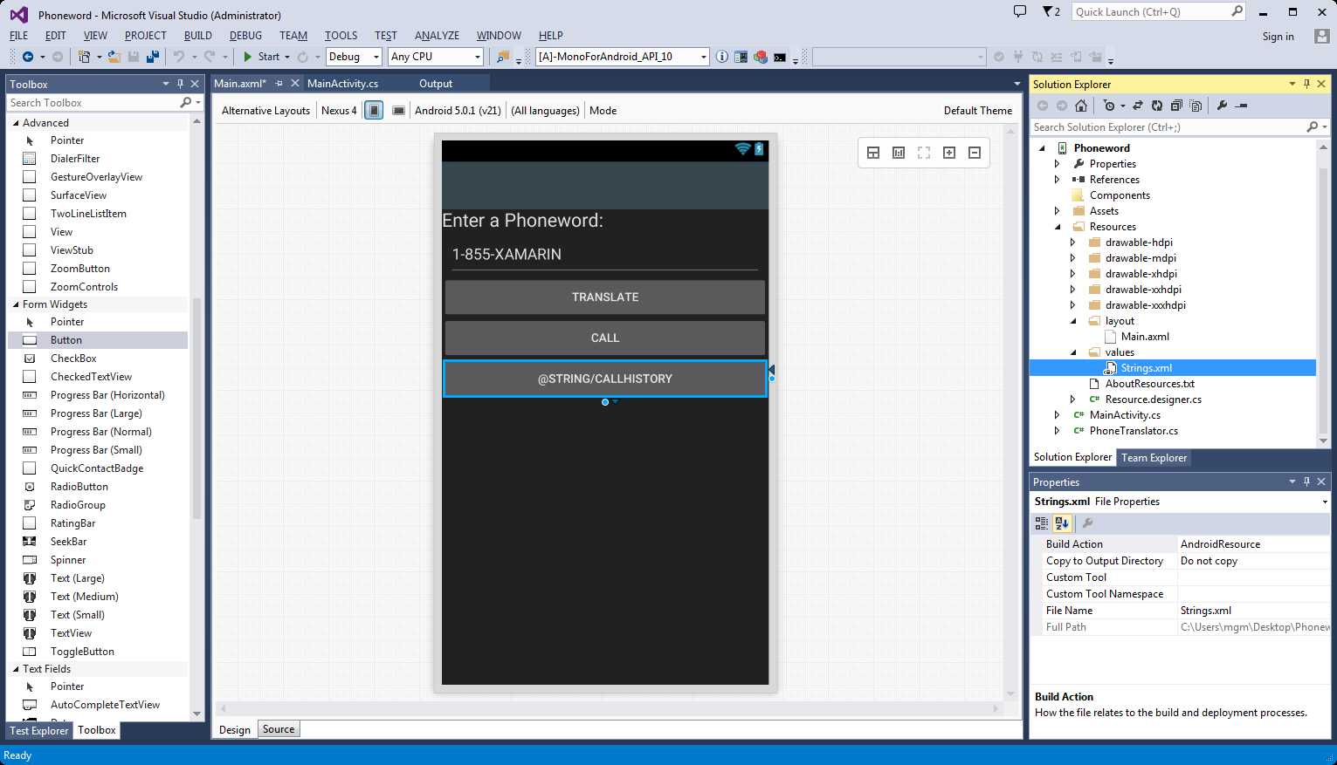This screenshot has height=765, width=1337.
Task: Open the Android adb command prompt icon
Action: point(780,57)
